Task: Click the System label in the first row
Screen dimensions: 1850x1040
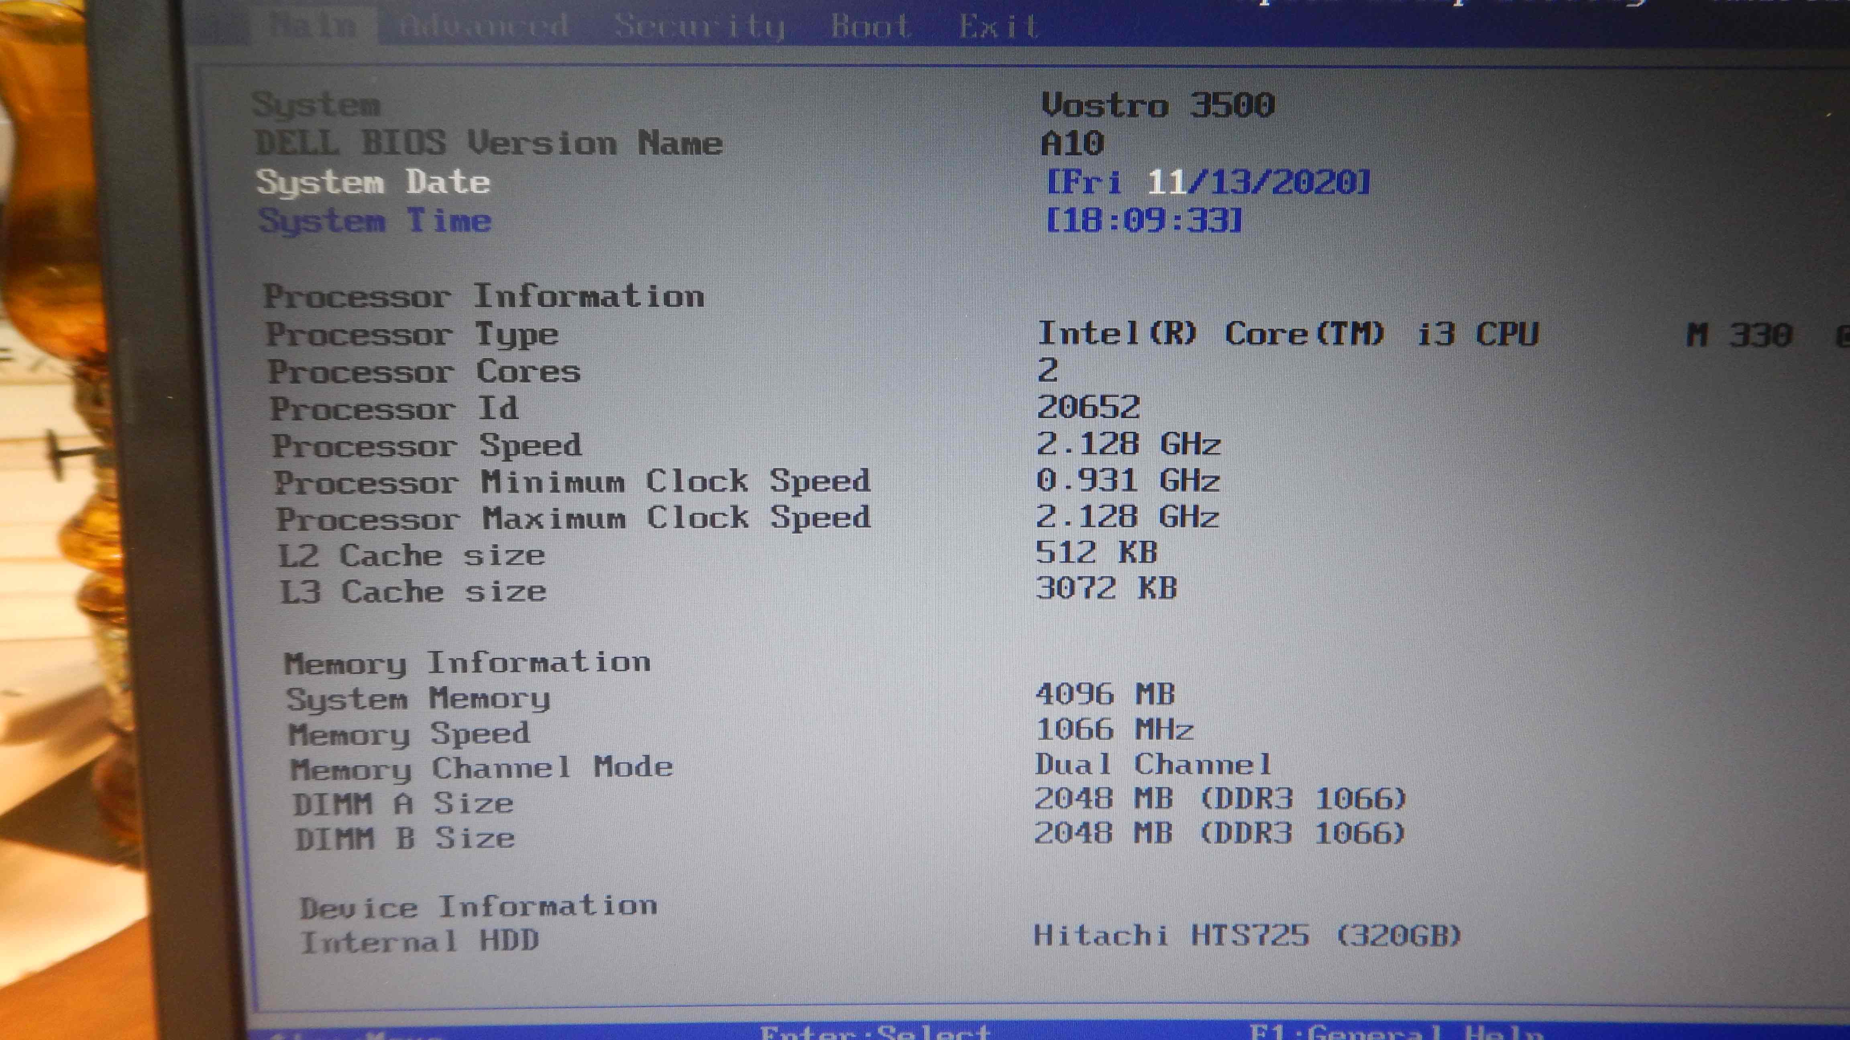Action: tap(316, 106)
